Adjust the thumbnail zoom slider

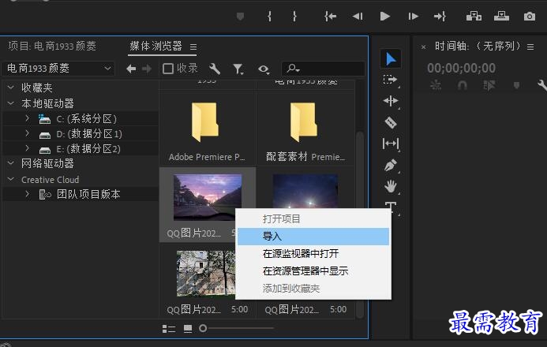pos(203,328)
